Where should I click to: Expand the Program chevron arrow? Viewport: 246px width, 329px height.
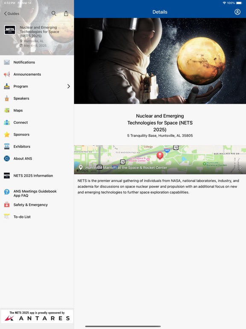(69, 86)
